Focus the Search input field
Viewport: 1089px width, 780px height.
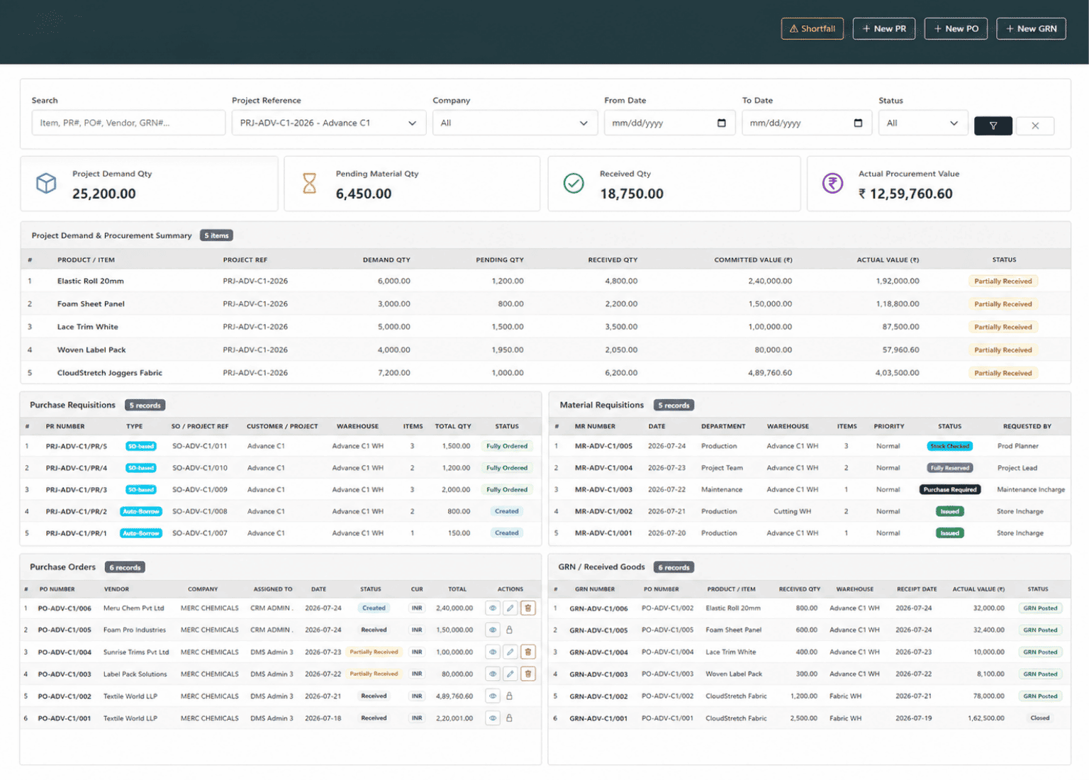click(128, 123)
